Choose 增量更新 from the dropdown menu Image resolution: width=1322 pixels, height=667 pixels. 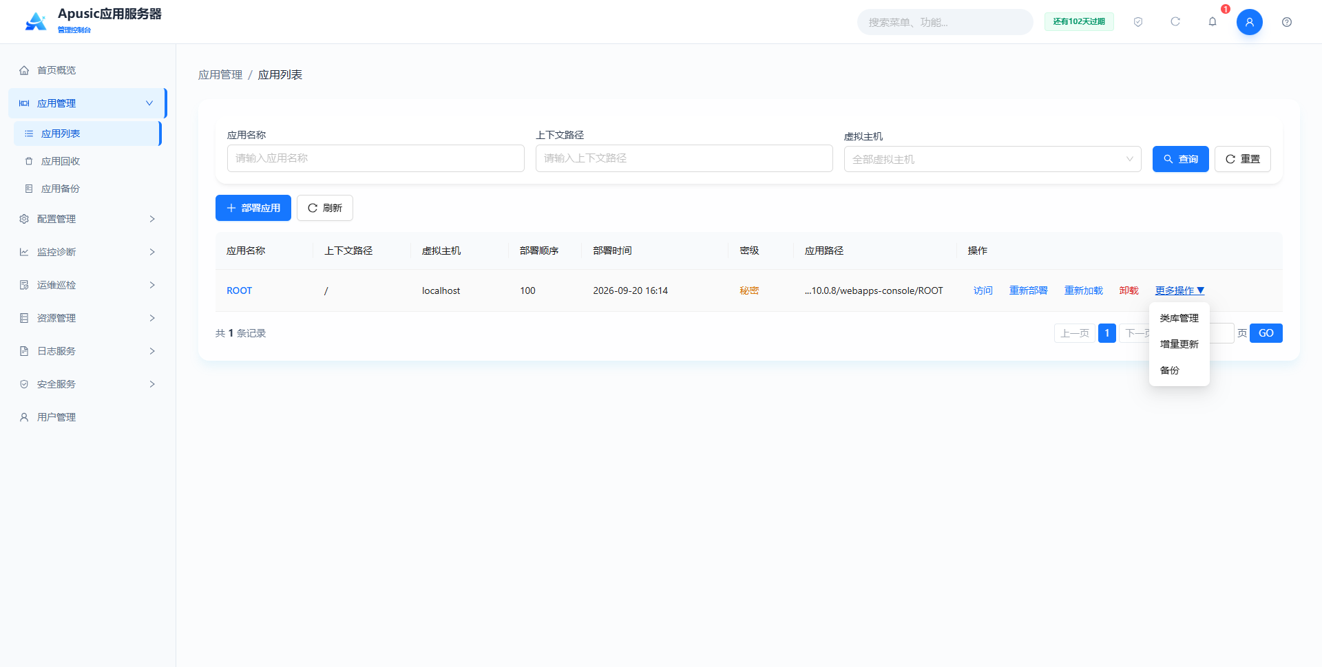pyautogui.click(x=1179, y=344)
